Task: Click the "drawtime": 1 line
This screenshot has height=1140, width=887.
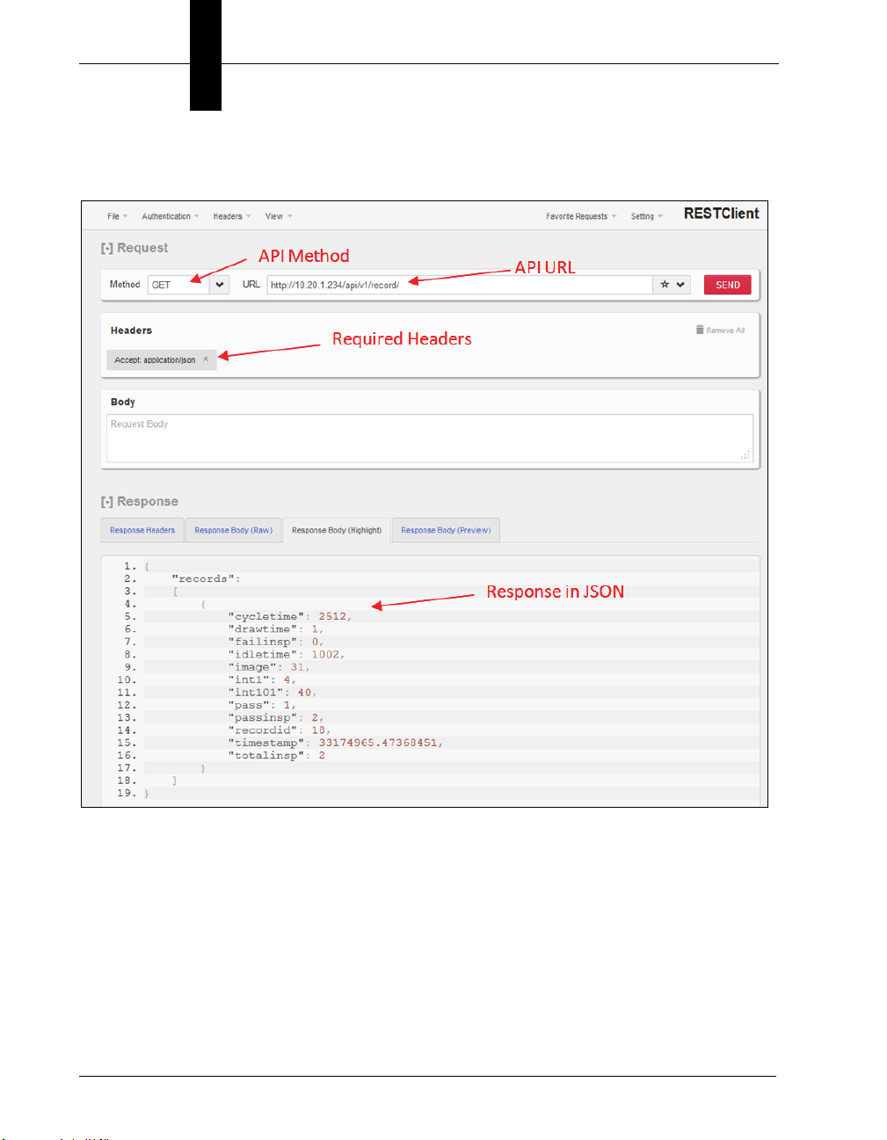Action: (276, 629)
